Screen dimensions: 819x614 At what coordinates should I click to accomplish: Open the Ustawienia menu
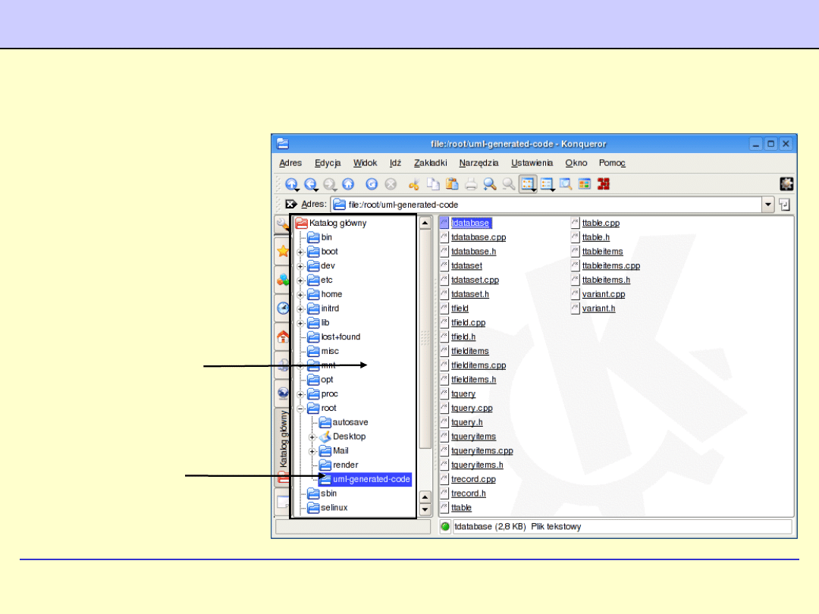(x=532, y=163)
